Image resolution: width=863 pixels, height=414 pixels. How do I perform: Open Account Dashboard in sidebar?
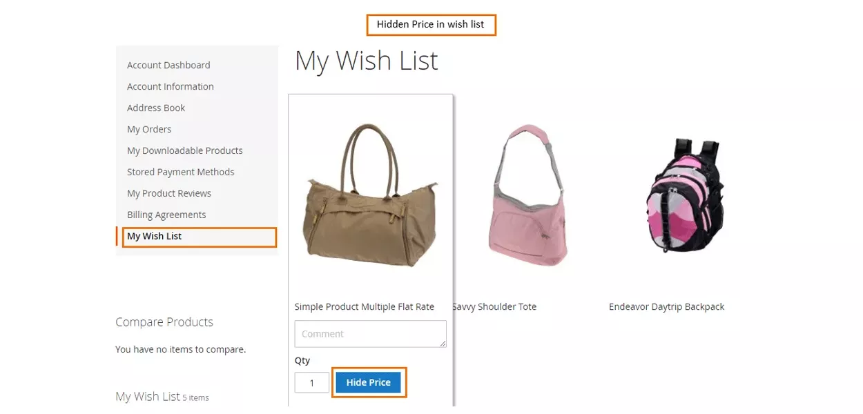tap(168, 65)
